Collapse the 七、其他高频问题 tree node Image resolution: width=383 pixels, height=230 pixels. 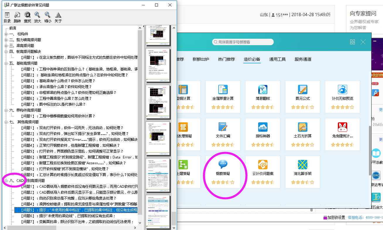pyautogui.click(x=6, y=122)
